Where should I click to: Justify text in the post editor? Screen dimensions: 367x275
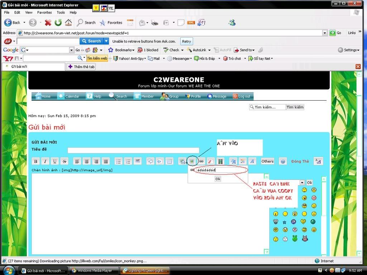click(x=106, y=161)
